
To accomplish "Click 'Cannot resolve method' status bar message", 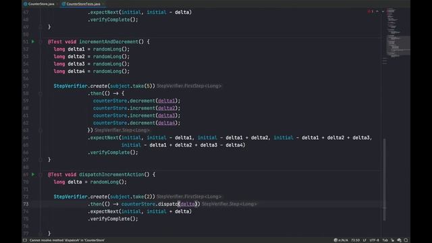I will tap(67, 240).
